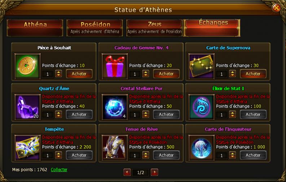Buy the Cadeau de Gemme Niv. 4
The width and height of the screenshot is (286, 182).
click(166, 74)
